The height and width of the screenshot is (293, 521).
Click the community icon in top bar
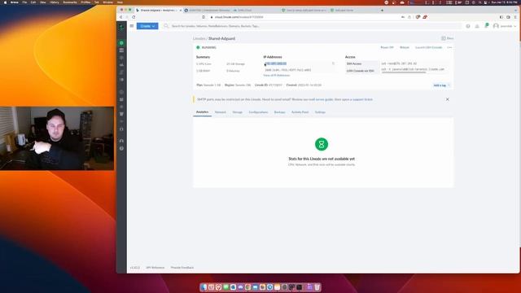[x=477, y=26]
